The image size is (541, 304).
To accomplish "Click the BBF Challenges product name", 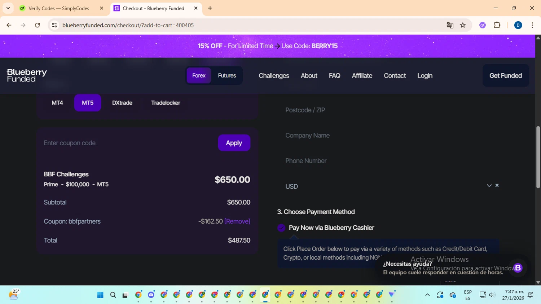I will [66, 174].
